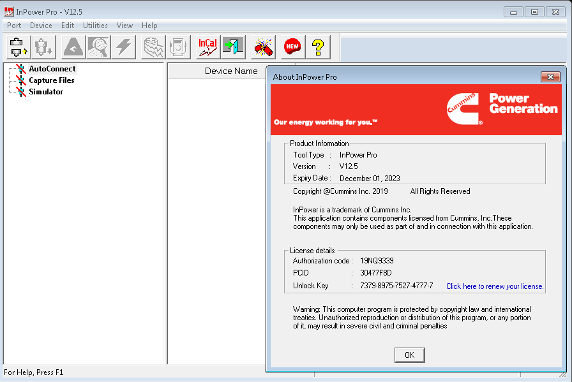
Task: Click the InCal toolbar icon
Action: tap(207, 47)
